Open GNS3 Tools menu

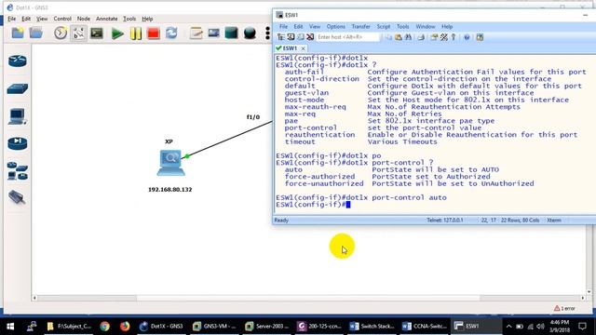coord(129,19)
